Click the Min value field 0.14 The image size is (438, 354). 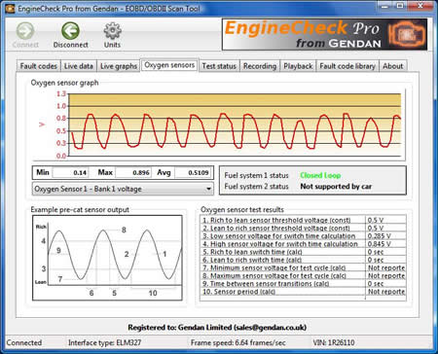tap(70, 172)
